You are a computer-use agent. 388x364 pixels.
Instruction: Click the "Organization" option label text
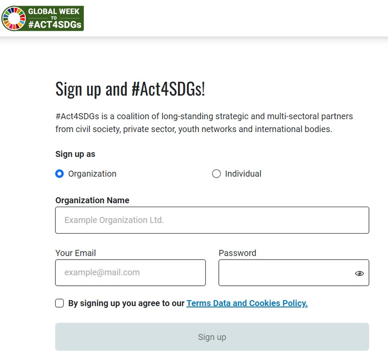(92, 174)
